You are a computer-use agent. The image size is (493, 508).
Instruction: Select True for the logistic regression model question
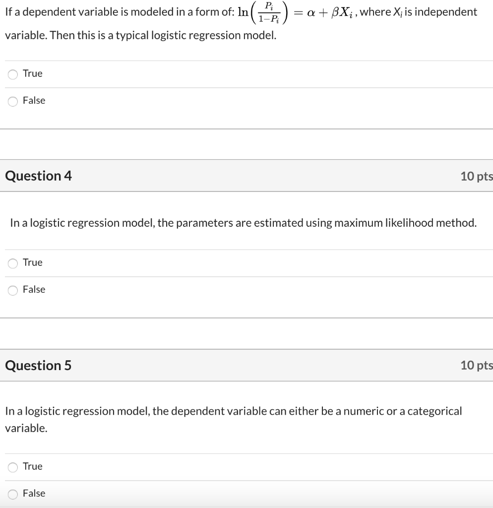pos(12,73)
